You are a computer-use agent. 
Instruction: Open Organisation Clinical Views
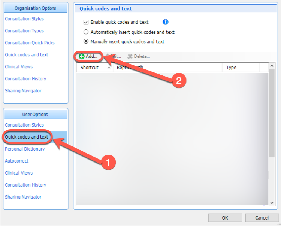pos(19,67)
